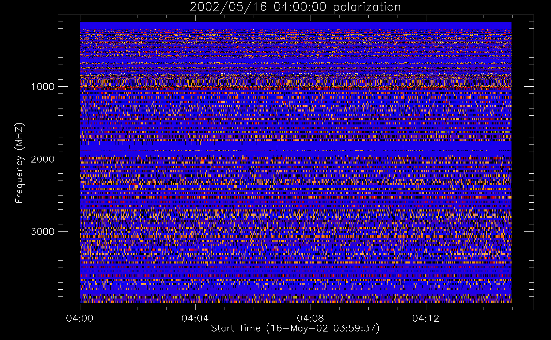Click the plot title '2002/05/16 04:00:00 polarization'

click(295, 7)
